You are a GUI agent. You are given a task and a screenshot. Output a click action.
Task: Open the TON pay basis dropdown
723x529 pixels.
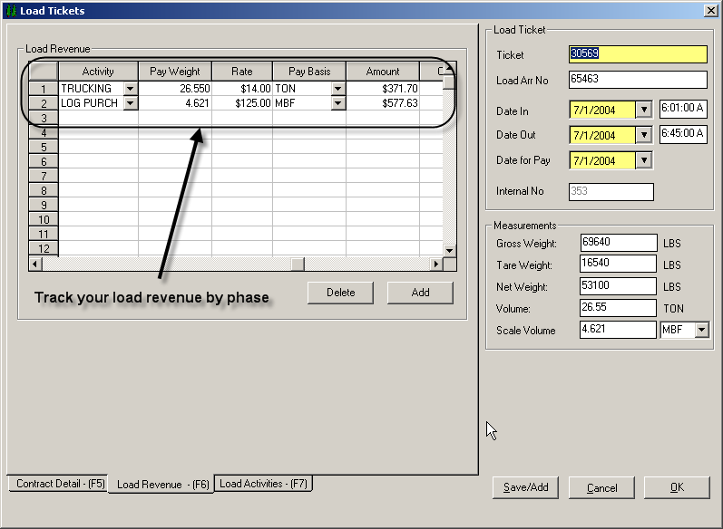(338, 89)
